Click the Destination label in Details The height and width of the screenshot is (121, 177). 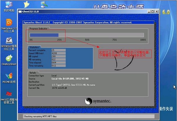34,82
